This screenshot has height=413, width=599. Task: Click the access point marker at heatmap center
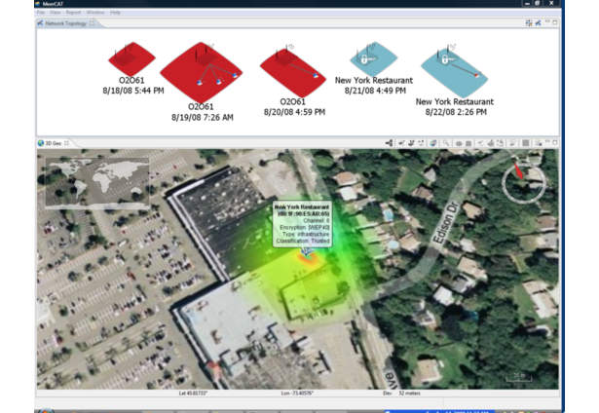(307, 251)
